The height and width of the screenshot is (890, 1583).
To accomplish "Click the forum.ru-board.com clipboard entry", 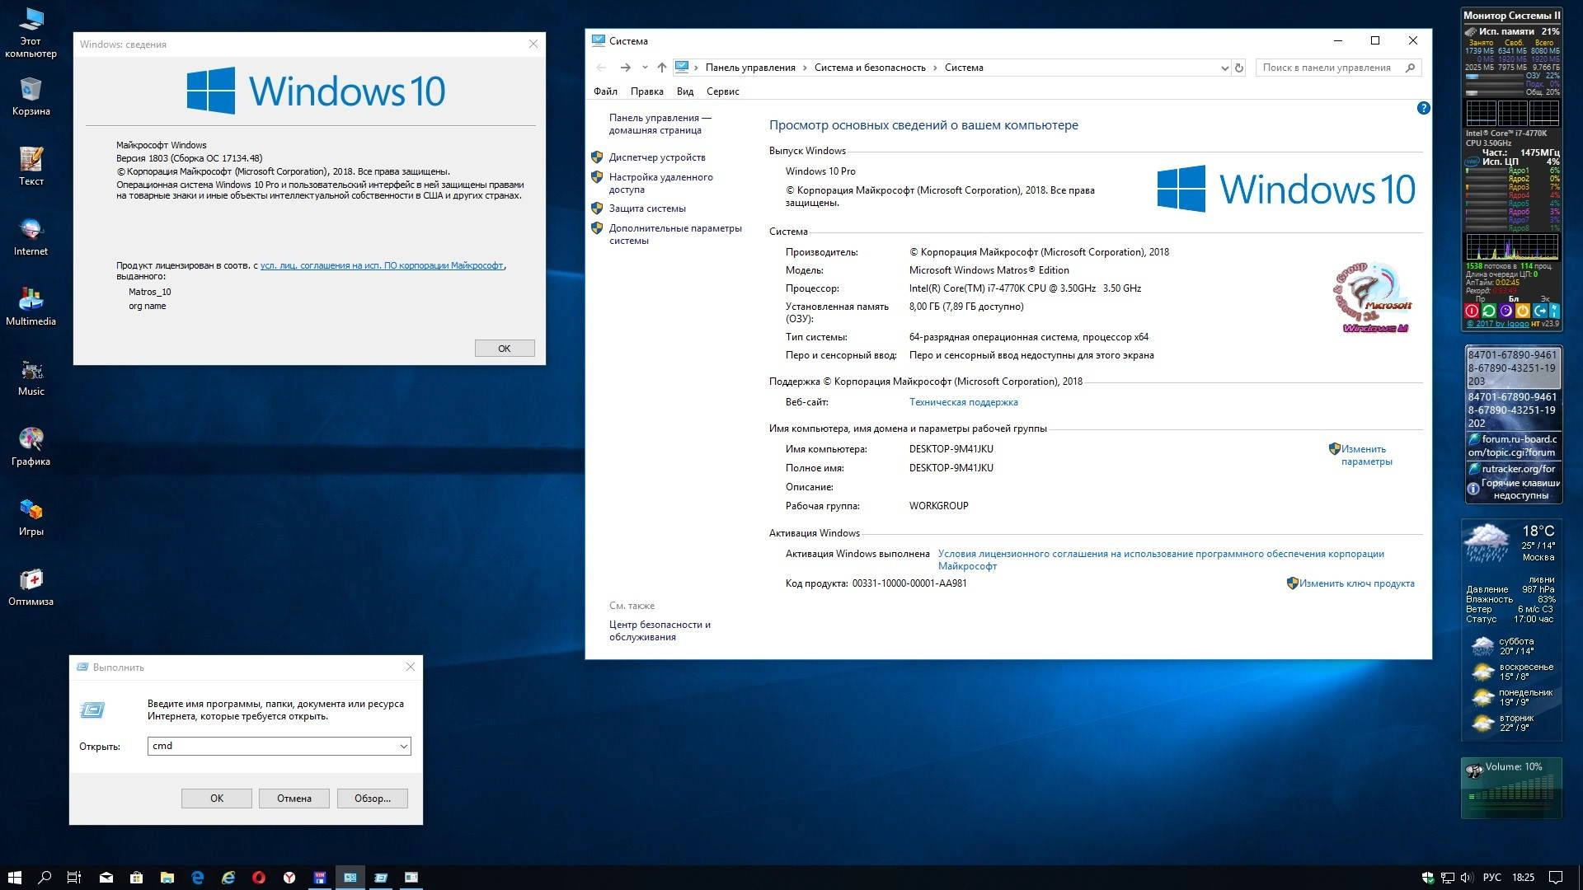I will [x=1512, y=446].
